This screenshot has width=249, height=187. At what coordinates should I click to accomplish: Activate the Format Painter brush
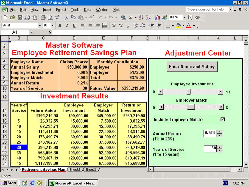(92, 17)
